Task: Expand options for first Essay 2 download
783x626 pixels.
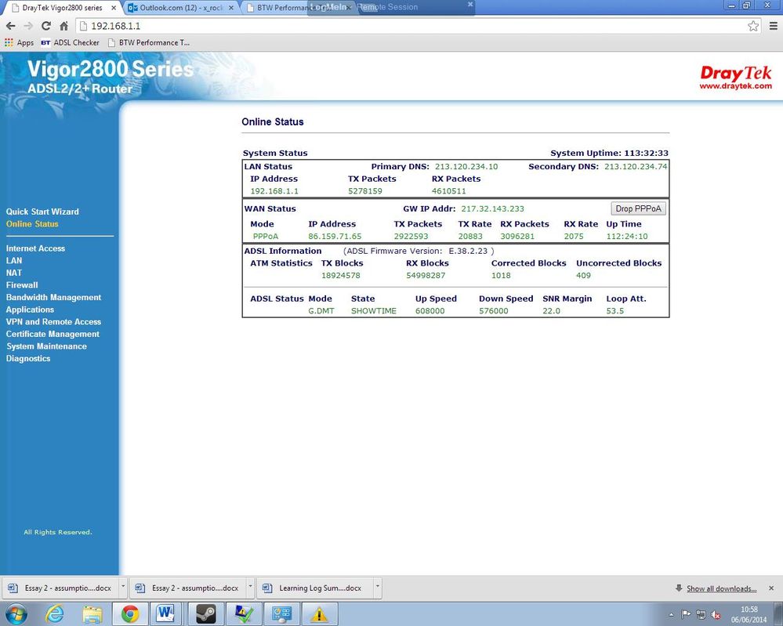Action: [123, 588]
